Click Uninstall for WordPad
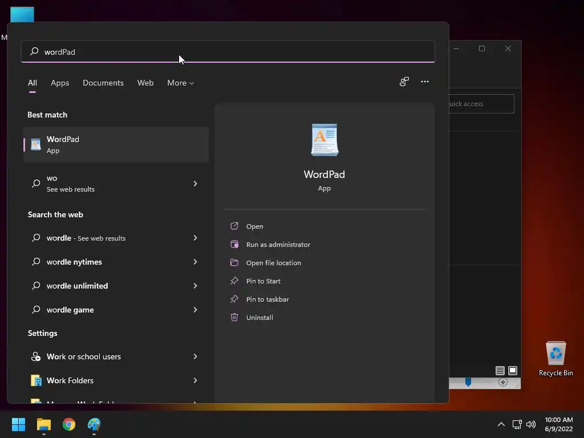Image resolution: width=584 pixels, height=438 pixels. (259, 317)
